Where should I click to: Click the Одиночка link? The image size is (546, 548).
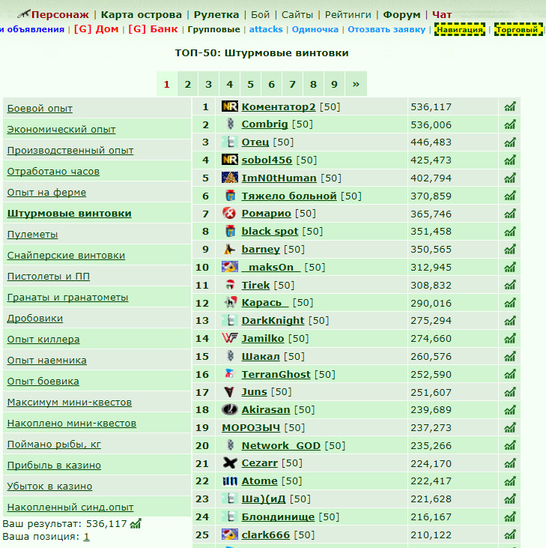(x=315, y=29)
